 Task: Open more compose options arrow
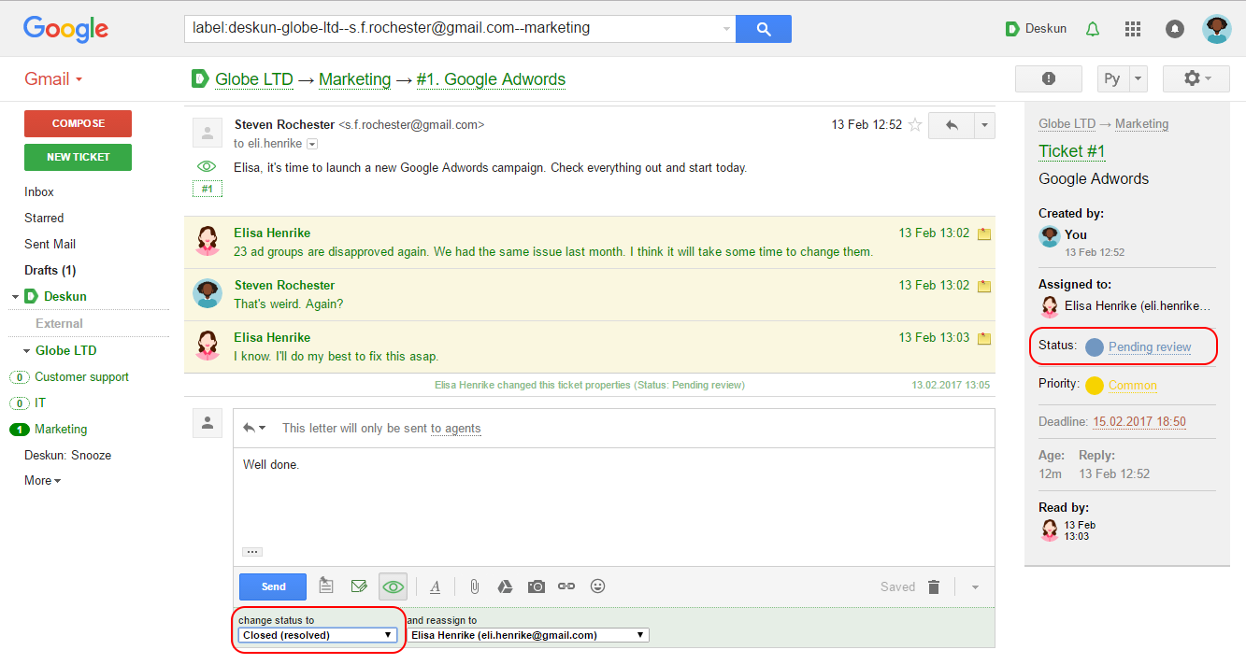[975, 587]
